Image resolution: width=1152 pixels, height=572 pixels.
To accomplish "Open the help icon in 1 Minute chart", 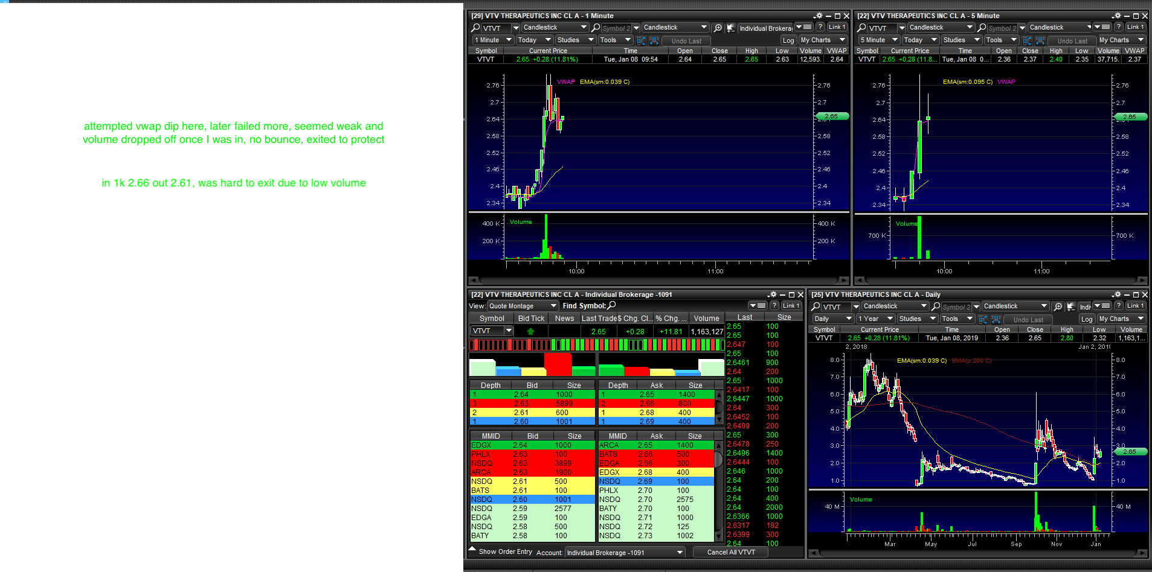I will tap(820, 27).
